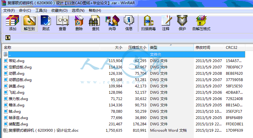This screenshot has height=138, width=253.
Task: Click the file icon of 推力板.dwg
Action: click(x=6, y=99)
